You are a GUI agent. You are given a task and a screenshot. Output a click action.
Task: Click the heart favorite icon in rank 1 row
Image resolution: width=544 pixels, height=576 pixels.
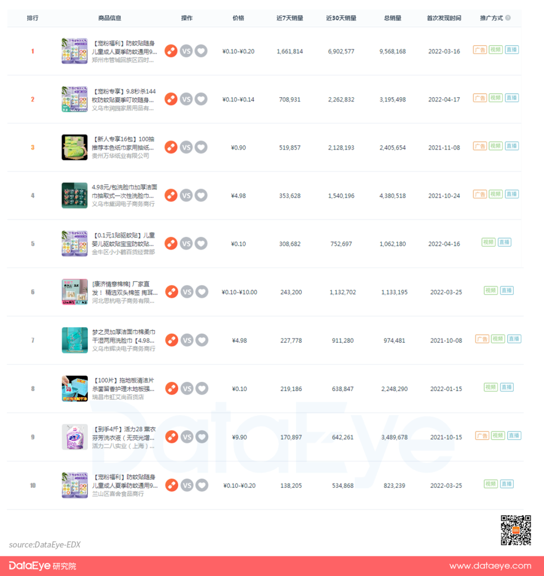pos(201,51)
